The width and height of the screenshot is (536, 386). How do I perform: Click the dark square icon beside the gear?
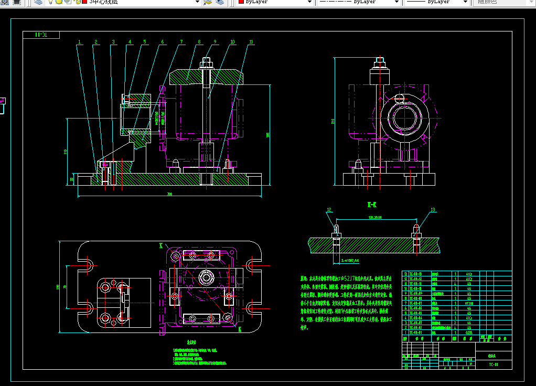point(17,2)
